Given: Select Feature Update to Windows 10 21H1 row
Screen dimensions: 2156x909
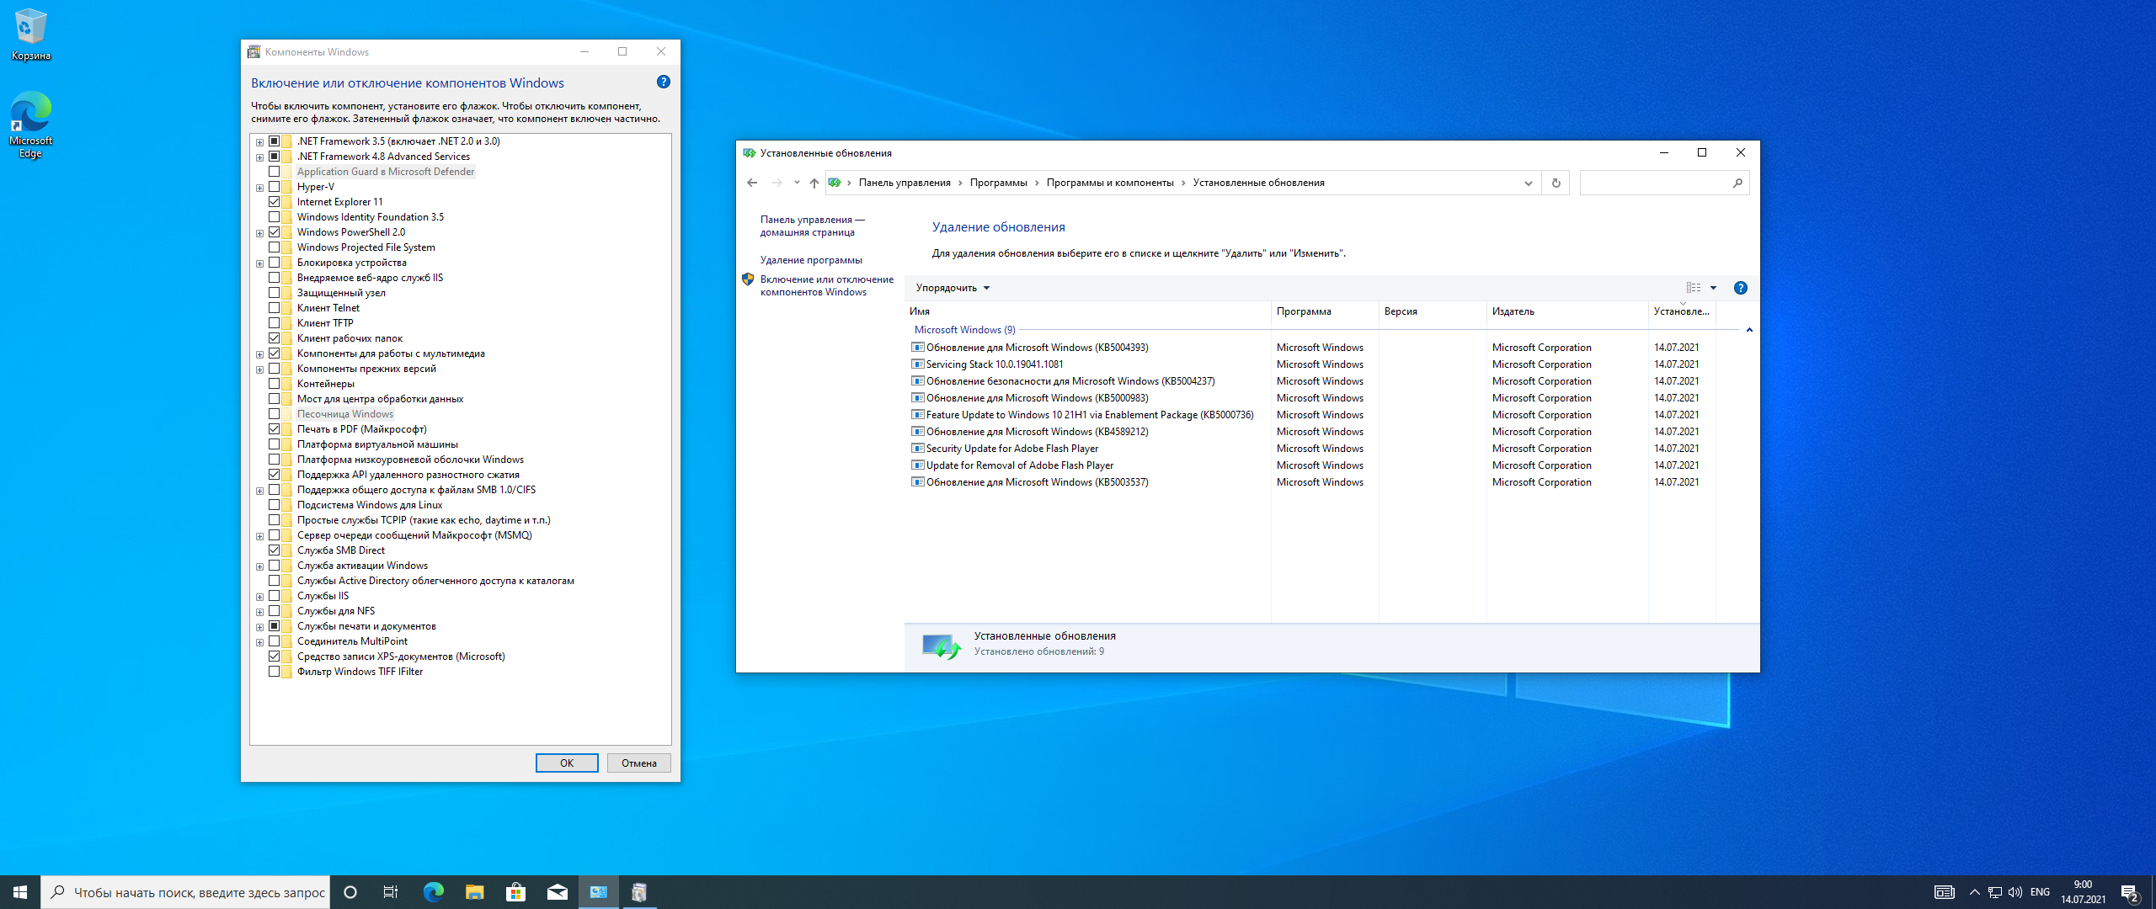Looking at the screenshot, I should 1312,415.
